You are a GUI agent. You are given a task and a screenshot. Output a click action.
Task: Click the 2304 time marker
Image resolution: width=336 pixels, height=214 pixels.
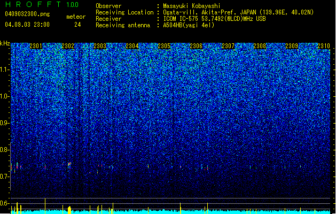click(x=132, y=46)
